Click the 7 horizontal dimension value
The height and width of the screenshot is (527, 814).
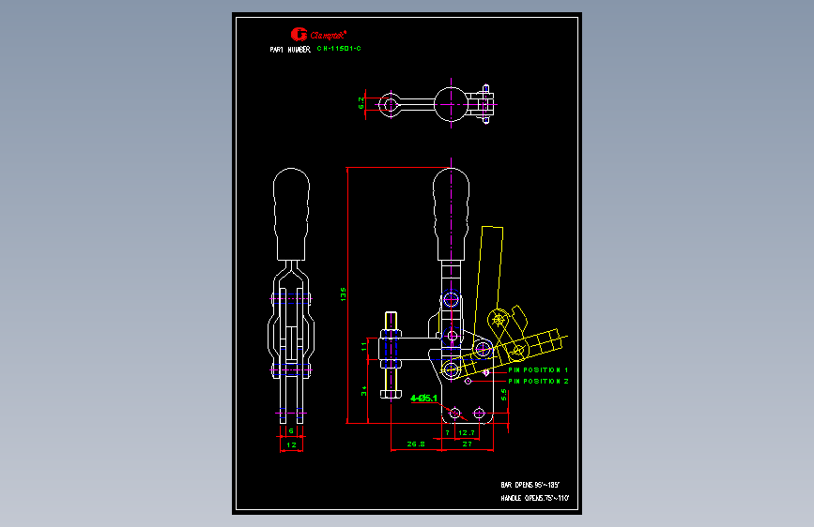click(x=448, y=432)
